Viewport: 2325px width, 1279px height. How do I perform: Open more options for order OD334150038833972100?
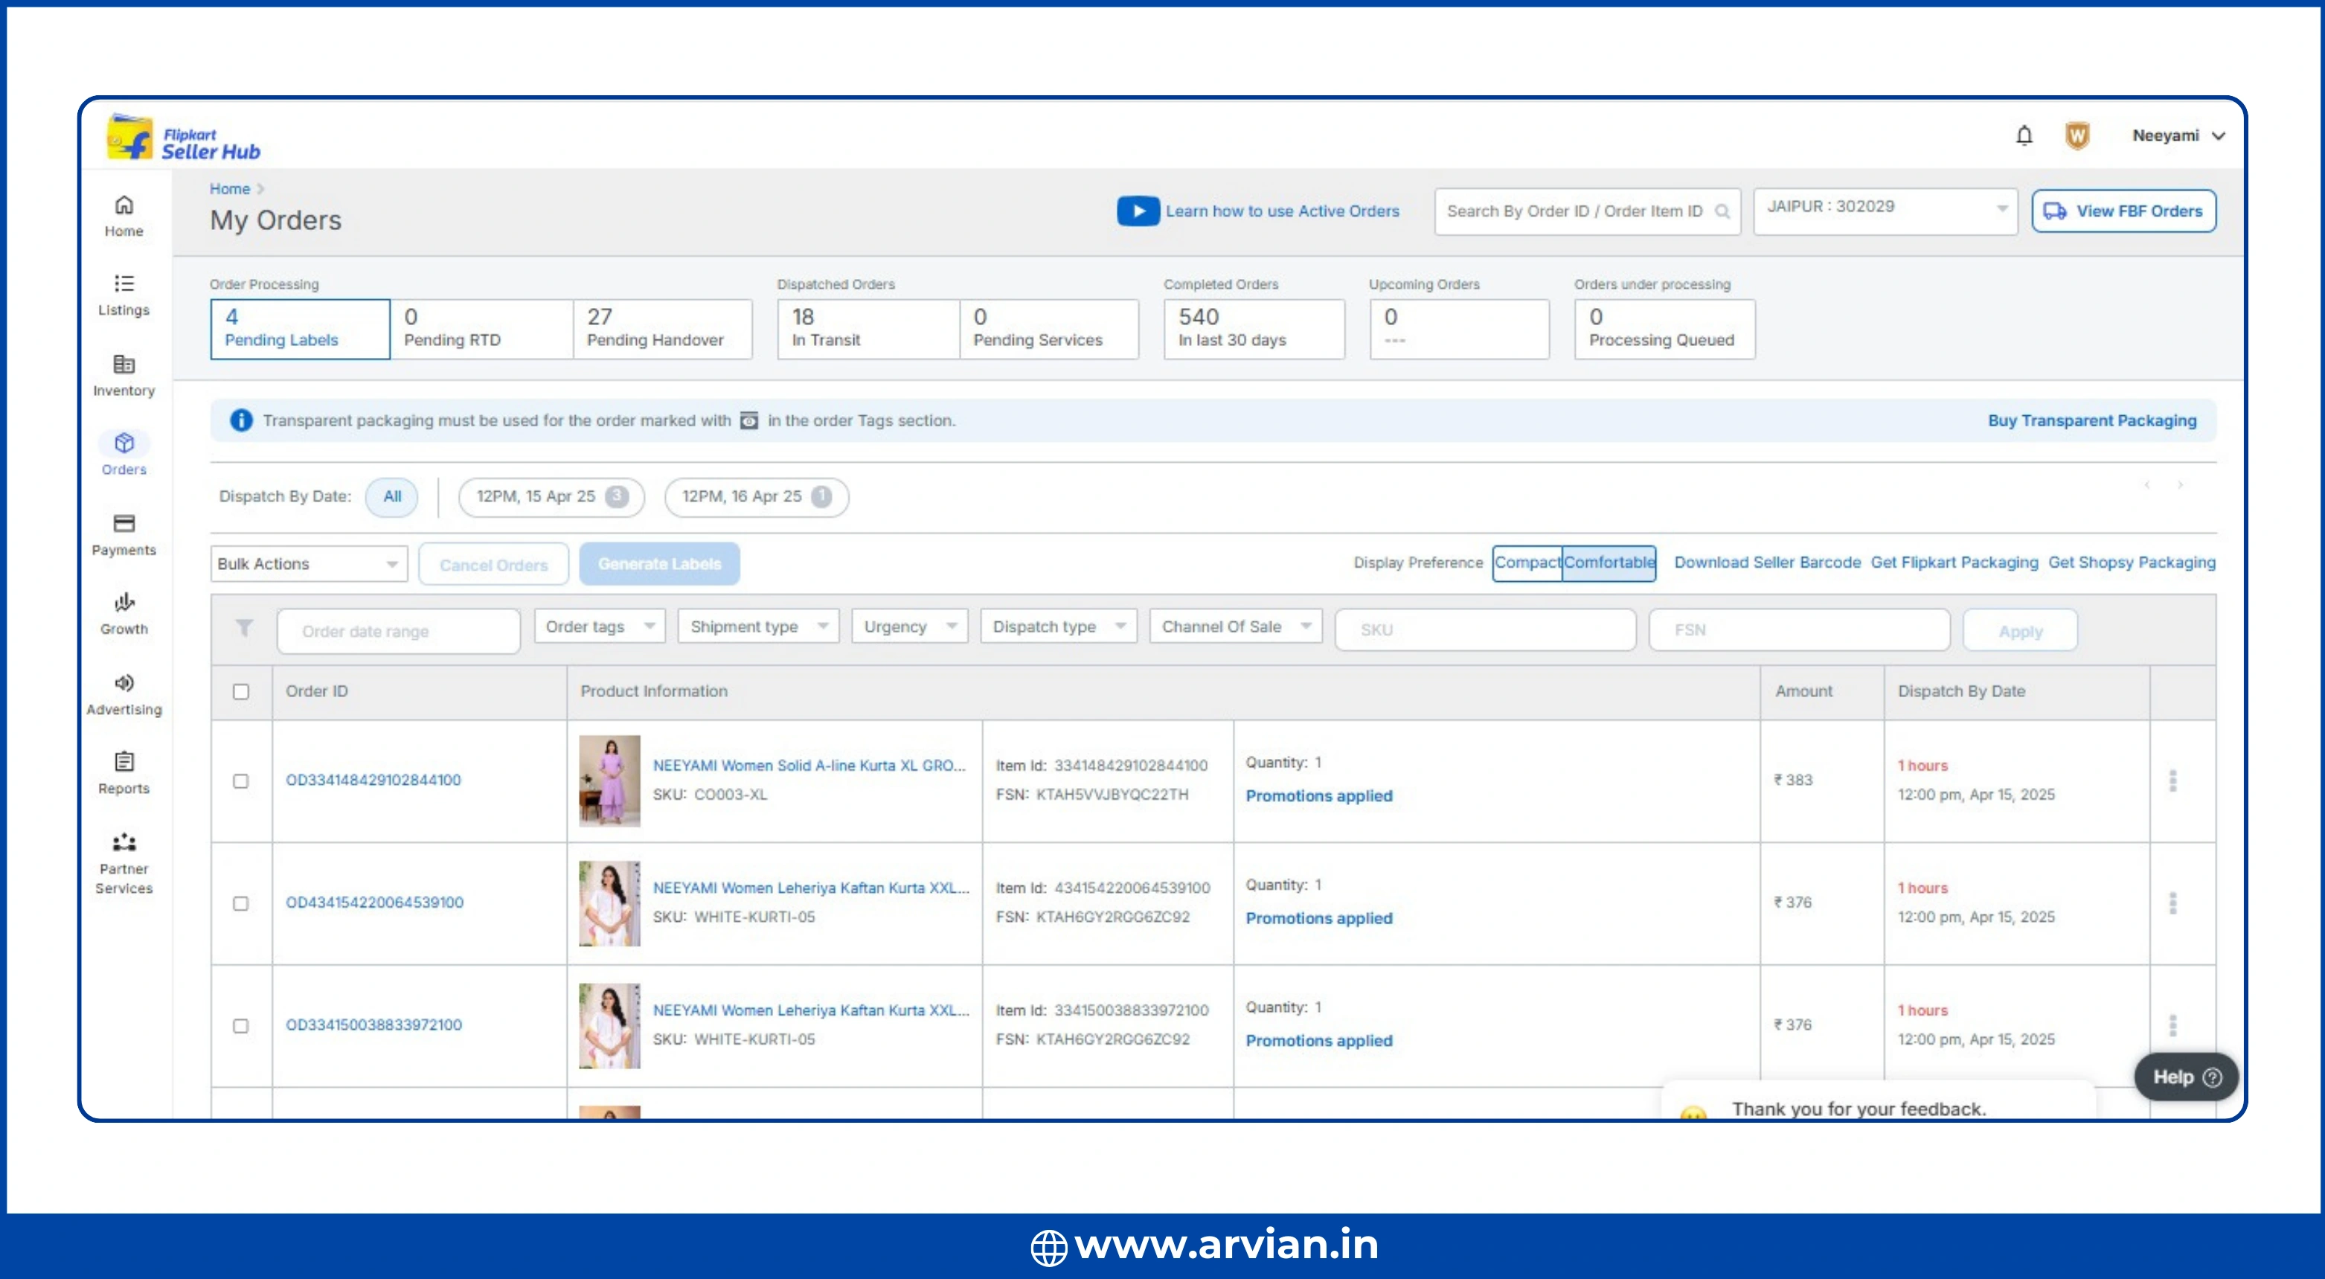2172,1025
